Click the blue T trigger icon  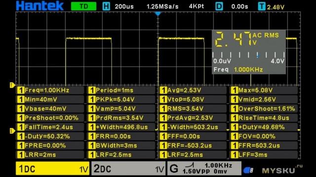[x=262, y=6]
